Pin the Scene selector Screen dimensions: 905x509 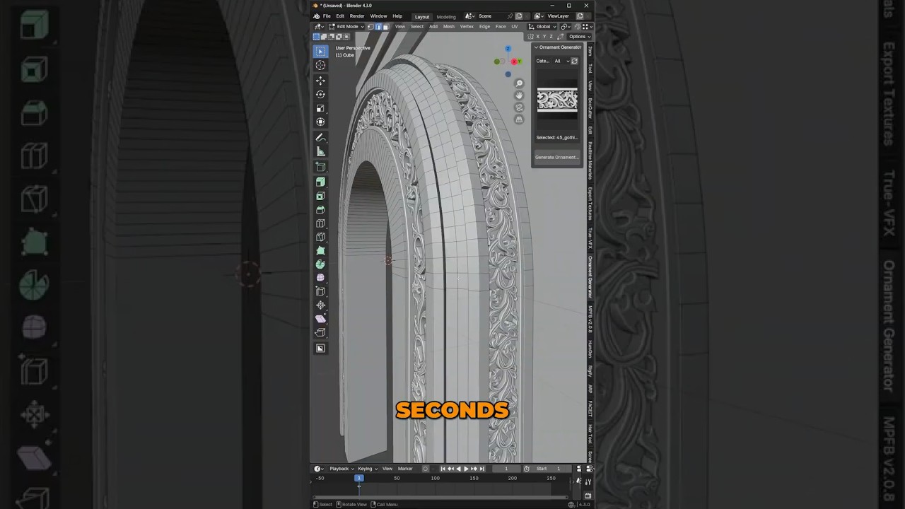click(510, 16)
